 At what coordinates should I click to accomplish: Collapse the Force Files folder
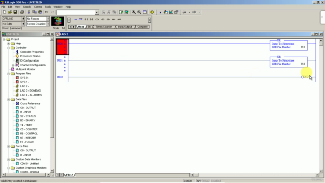click(x=9, y=146)
